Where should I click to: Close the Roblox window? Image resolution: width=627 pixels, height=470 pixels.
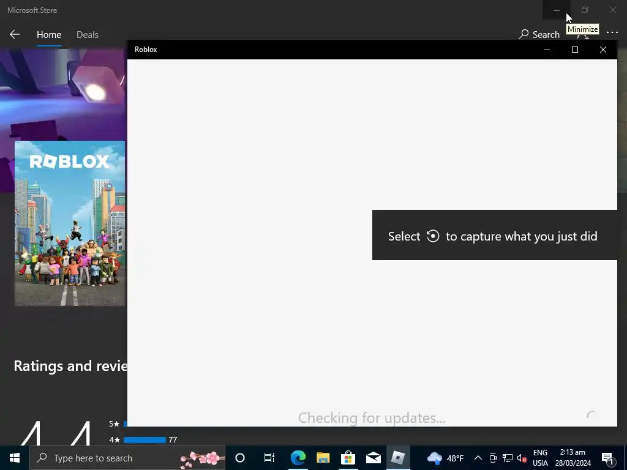pos(603,50)
